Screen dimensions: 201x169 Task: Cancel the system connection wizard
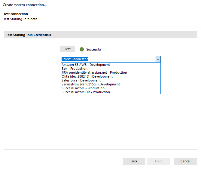pos(185,161)
